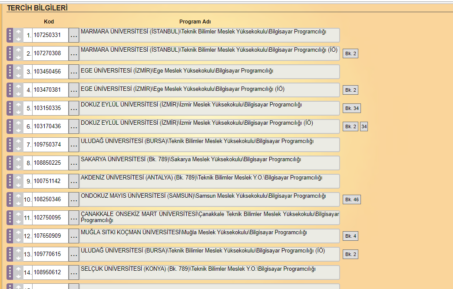Image resolution: width=453 pixels, height=289 pixels.
Task: Open program picker (…) for Marmara row 1
Action: tap(74, 35)
